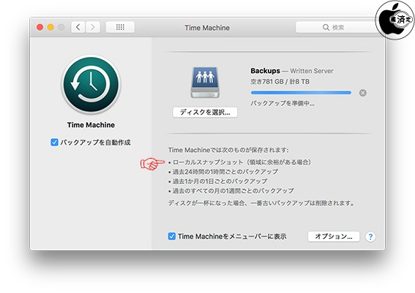Click the magnifier icon in search field
Screen dimensions: 415x293
pyautogui.click(x=326, y=27)
